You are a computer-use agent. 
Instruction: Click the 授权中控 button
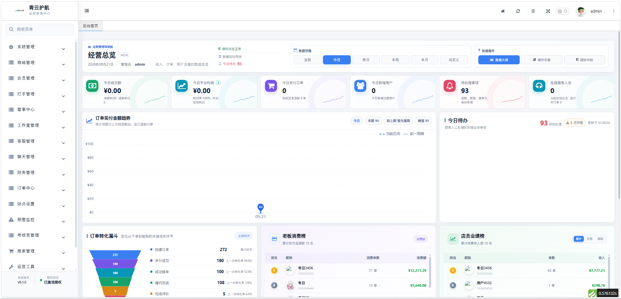coord(584,60)
